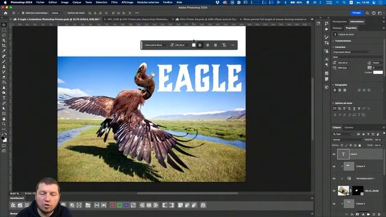This screenshot has height=217, width=386.
Task: Open the Apple menu
Action: tap(5, 2)
